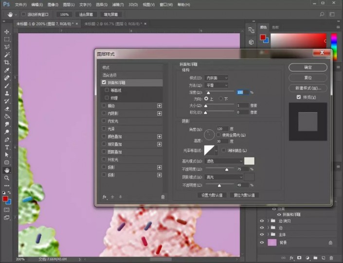Viewport: 343px width, 263px height.
Task: Switch to 未标题-2 document tab
Action: click(x=113, y=24)
